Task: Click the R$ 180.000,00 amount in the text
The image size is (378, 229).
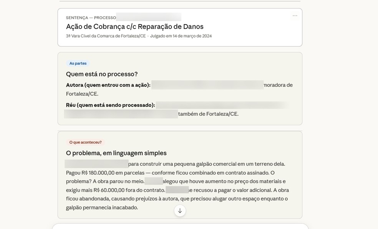Action: (98, 173)
